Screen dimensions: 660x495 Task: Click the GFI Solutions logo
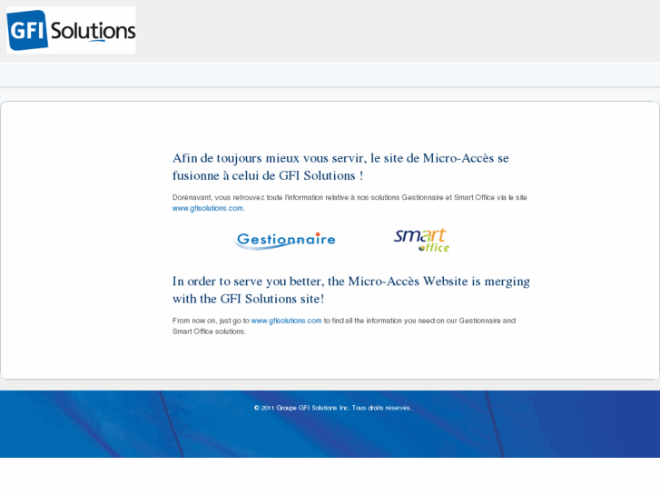[x=71, y=30]
